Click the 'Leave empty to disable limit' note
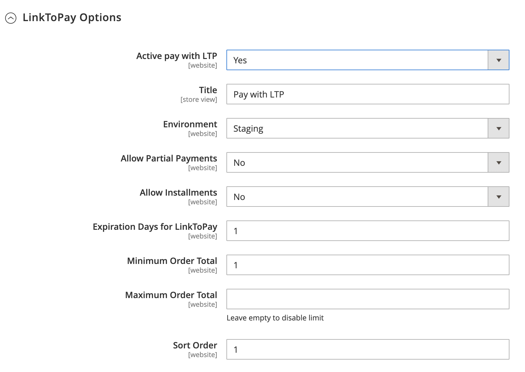Screen dimensions: 525x372 [x=275, y=318]
